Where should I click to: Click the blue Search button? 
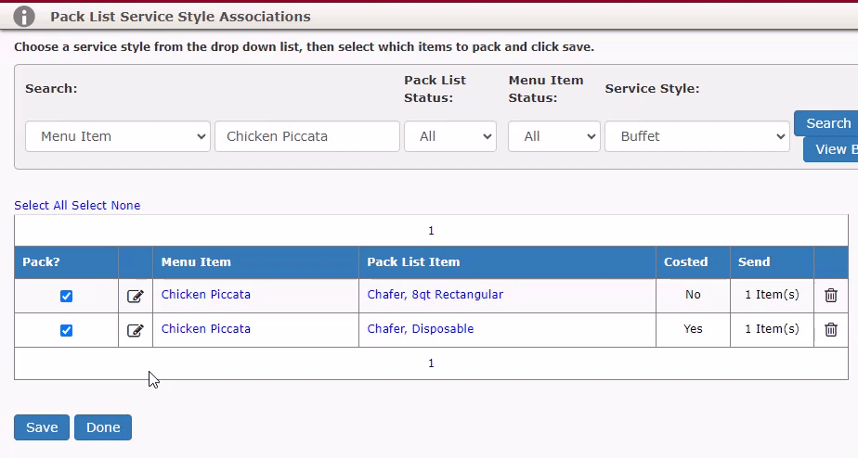pyautogui.click(x=826, y=123)
